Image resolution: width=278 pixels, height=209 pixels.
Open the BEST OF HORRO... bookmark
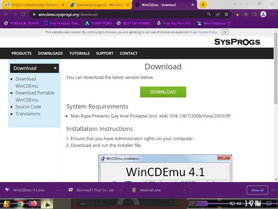tap(134, 23)
